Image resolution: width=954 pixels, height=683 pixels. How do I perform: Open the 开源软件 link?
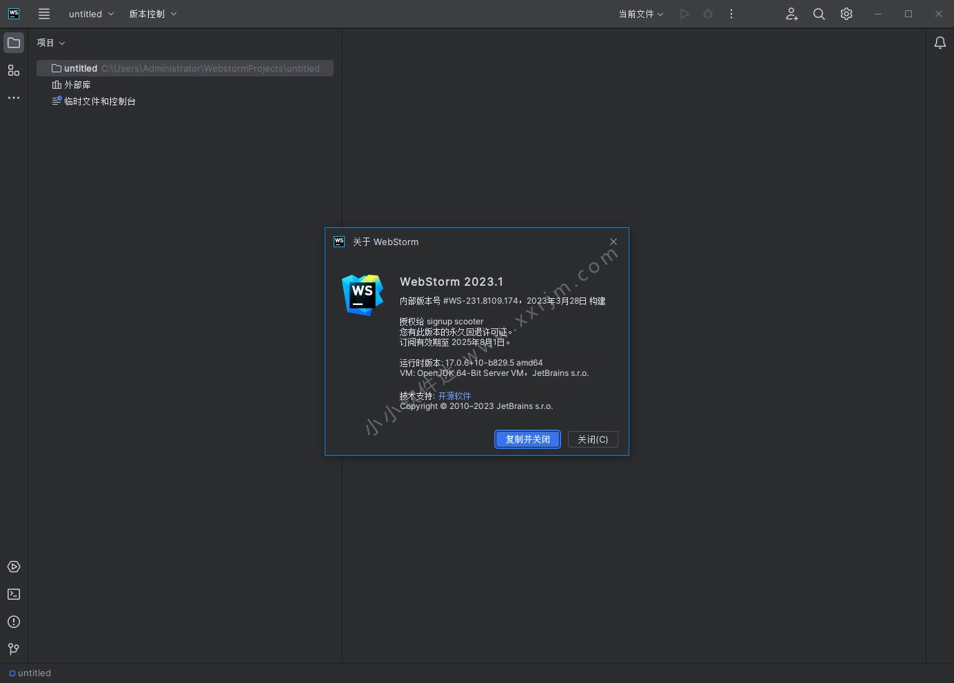click(x=454, y=396)
